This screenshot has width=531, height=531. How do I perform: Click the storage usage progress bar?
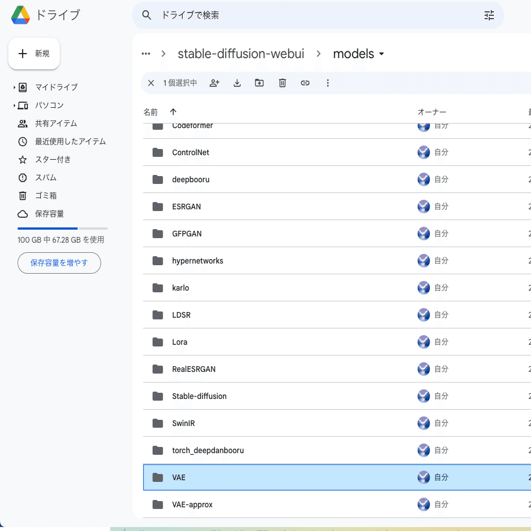click(x=63, y=229)
